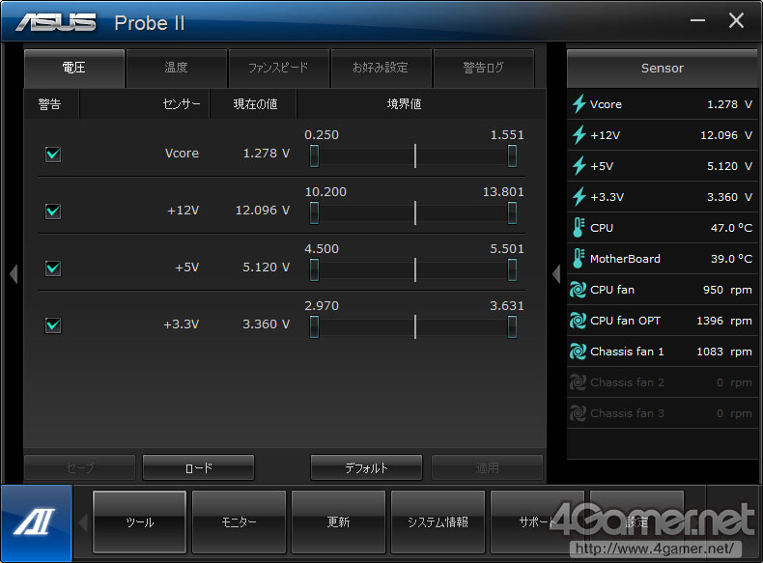Toggle the Vcore warning checkbox
The image size is (763, 563).
tap(53, 155)
